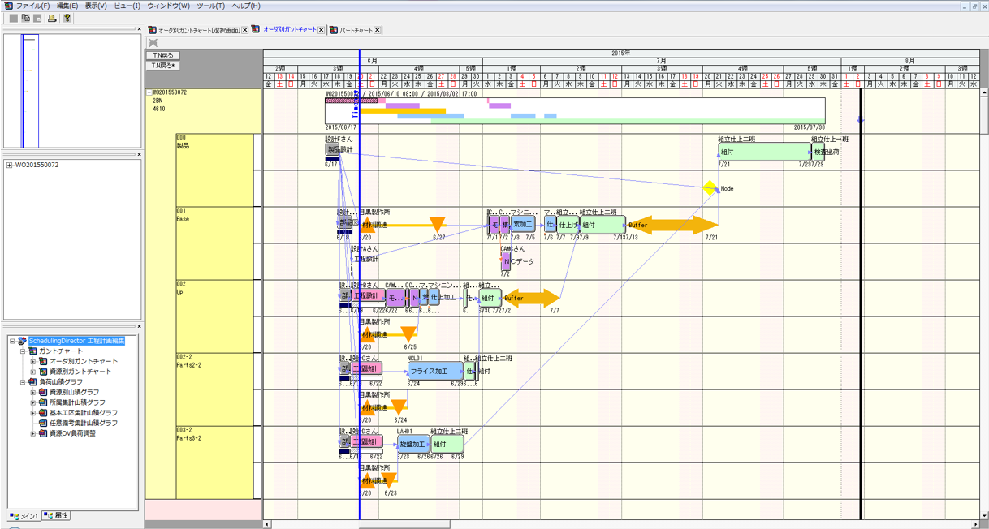Click the Copy toolbar icon

click(x=26, y=19)
